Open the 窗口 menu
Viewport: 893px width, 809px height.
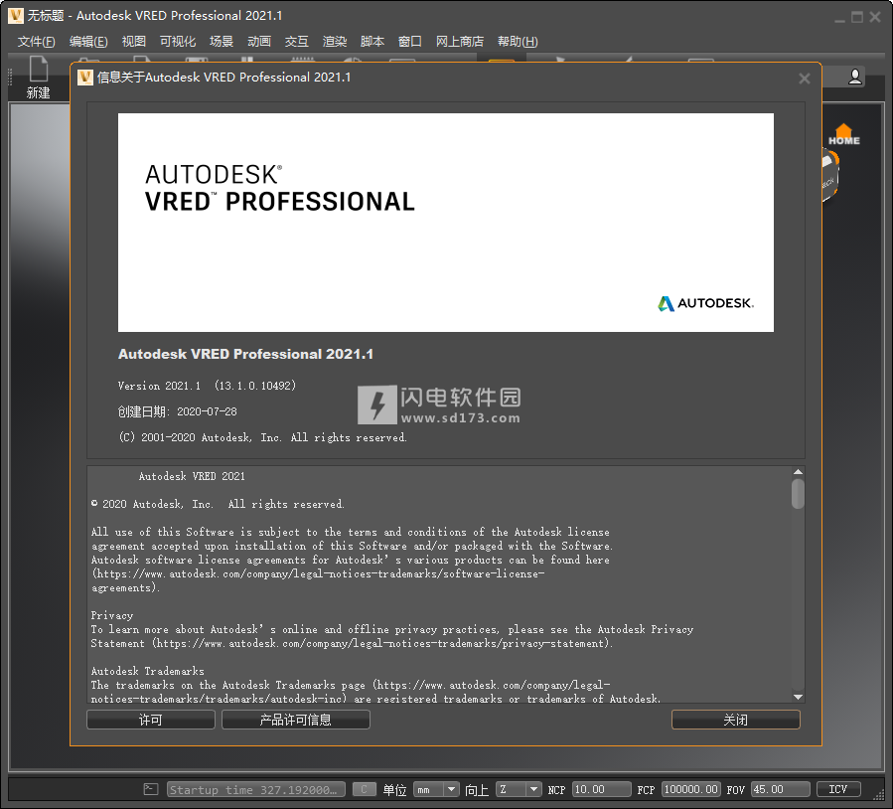click(410, 42)
